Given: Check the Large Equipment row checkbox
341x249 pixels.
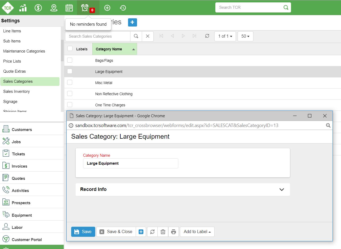Looking at the screenshot, I should click(70, 71).
